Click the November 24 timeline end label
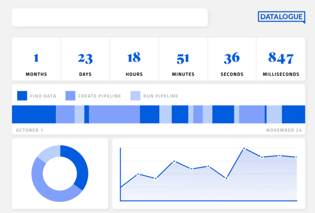This screenshot has height=213, width=315. pyautogui.click(x=284, y=130)
